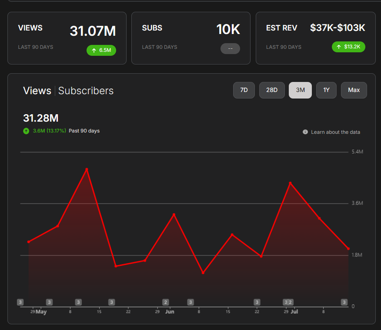Viewport: 381px width, 330px height.
Task: Click the 1.8M y-axis label
Action: point(357,255)
